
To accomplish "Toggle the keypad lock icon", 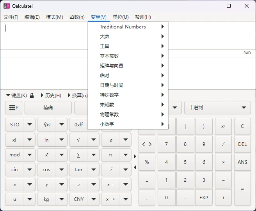I will (x=32, y=95).
